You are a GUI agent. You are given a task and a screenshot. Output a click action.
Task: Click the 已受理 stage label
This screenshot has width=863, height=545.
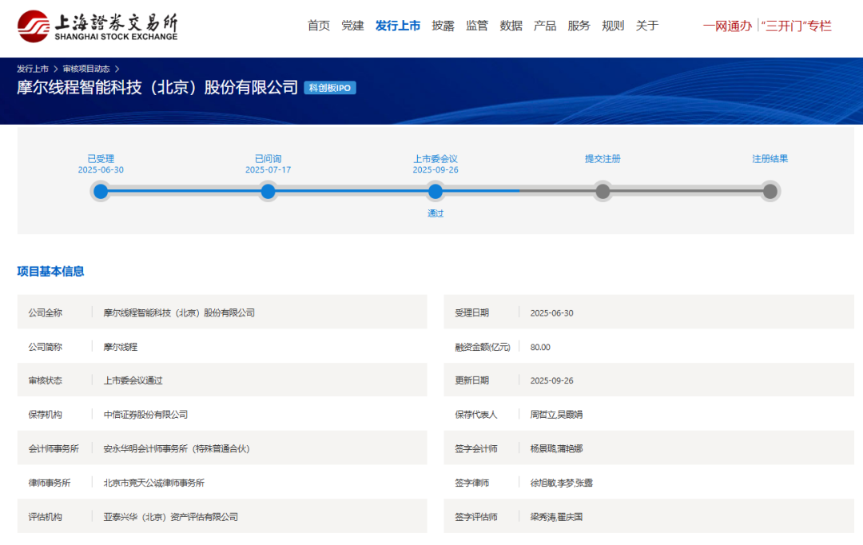pos(101,158)
